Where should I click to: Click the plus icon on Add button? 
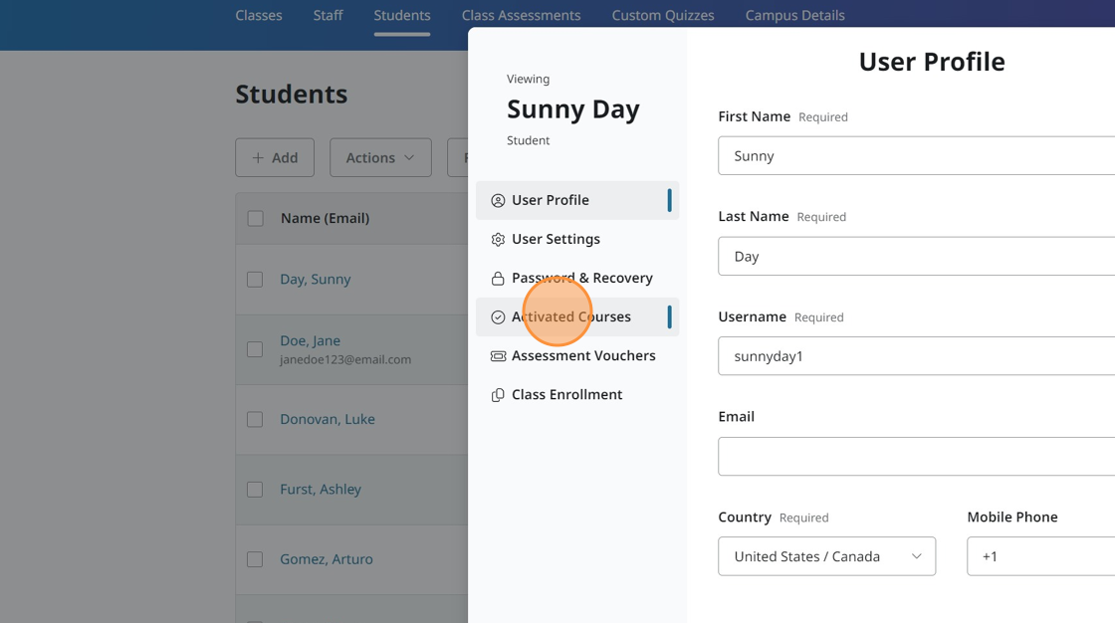258,158
